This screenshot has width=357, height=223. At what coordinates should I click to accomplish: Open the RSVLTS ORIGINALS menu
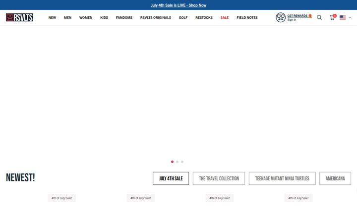coord(156,17)
